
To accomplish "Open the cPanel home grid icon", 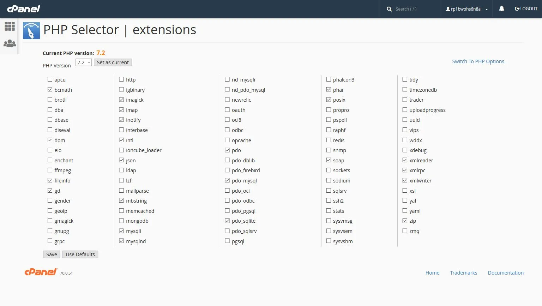I will pyautogui.click(x=10, y=26).
